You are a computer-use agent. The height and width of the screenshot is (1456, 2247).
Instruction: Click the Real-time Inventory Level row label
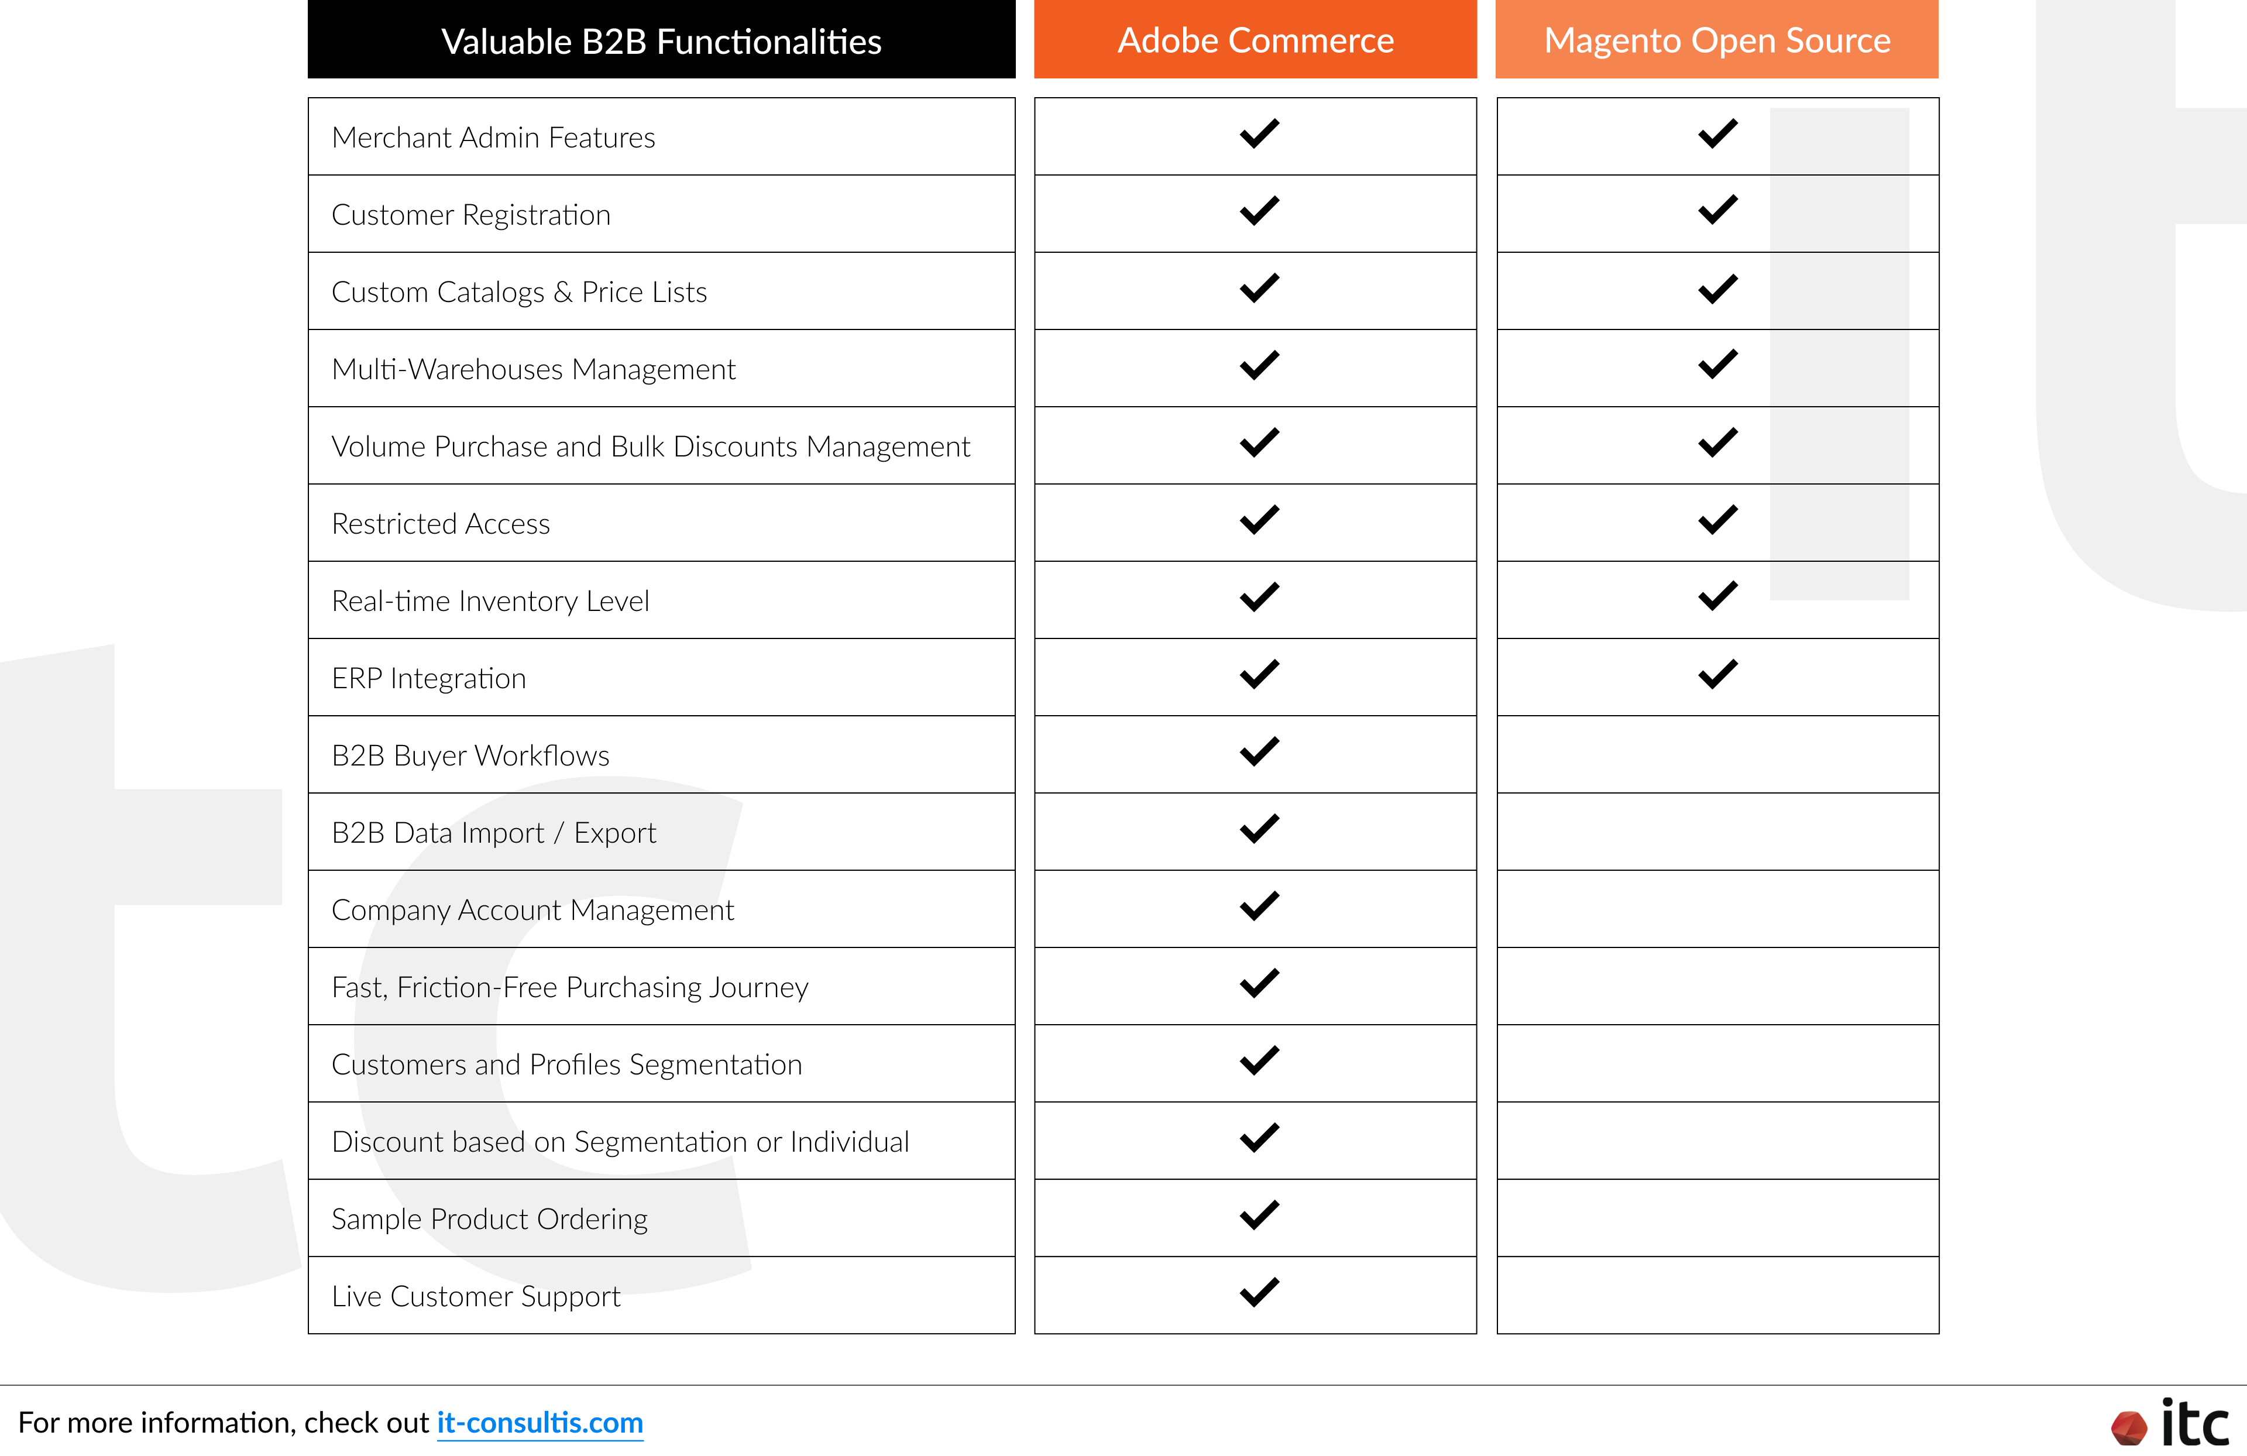[x=491, y=600]
